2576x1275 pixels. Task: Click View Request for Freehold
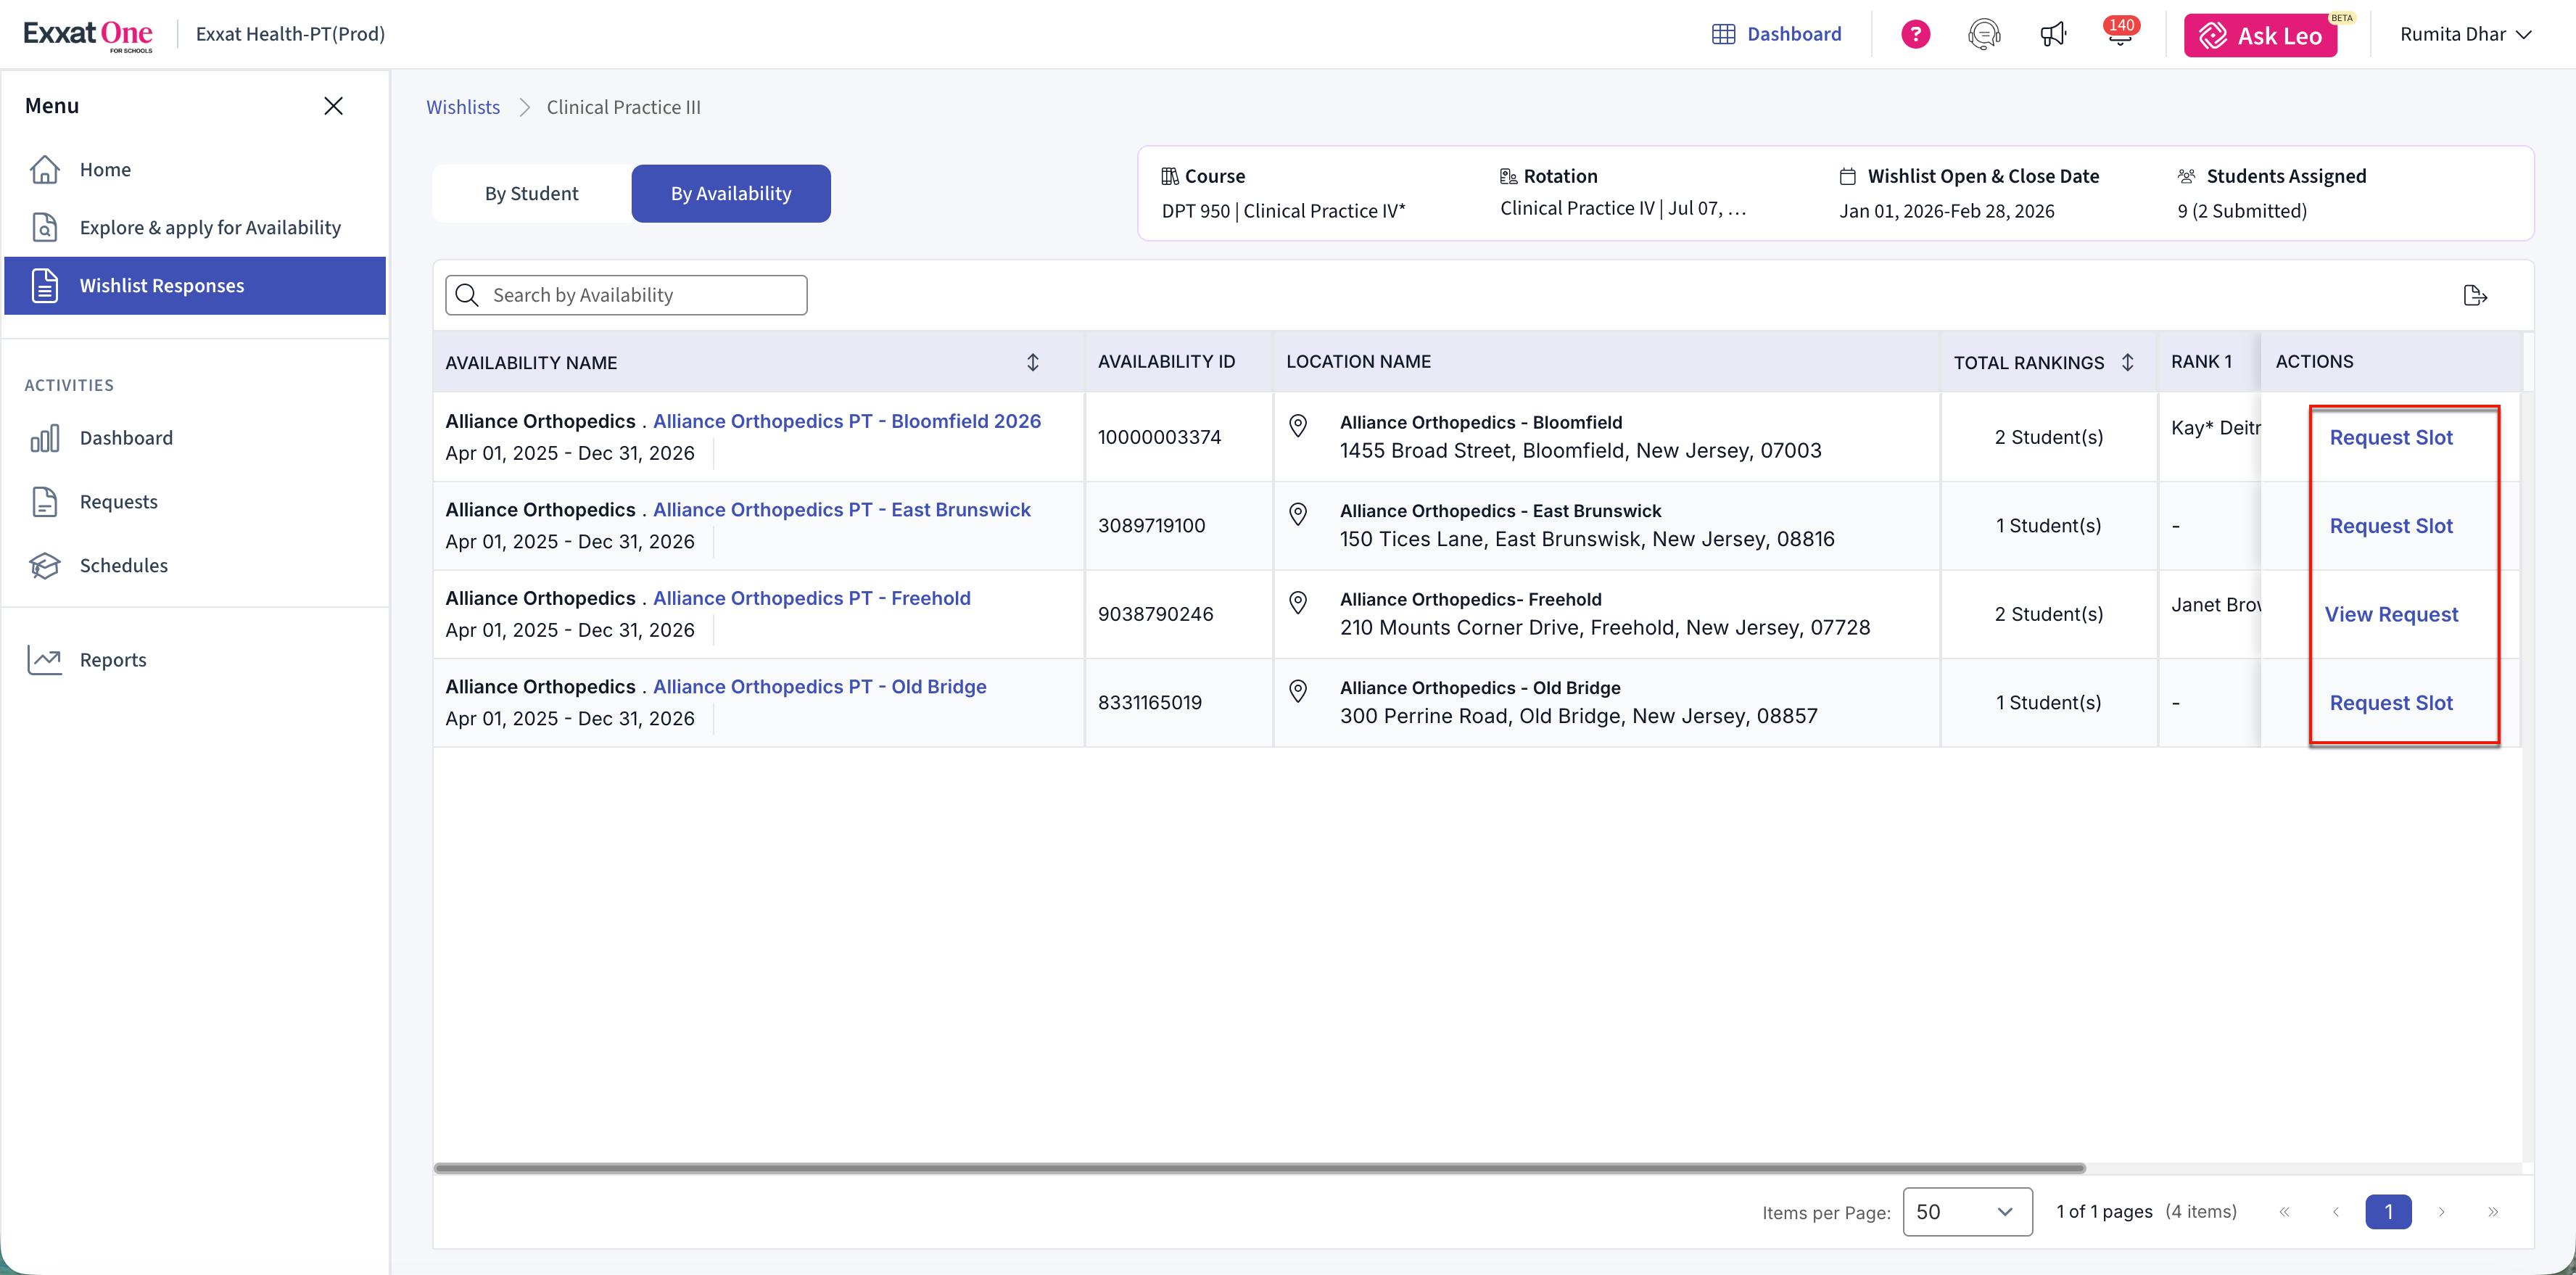pyautogui.click(x=2390, y=614)
